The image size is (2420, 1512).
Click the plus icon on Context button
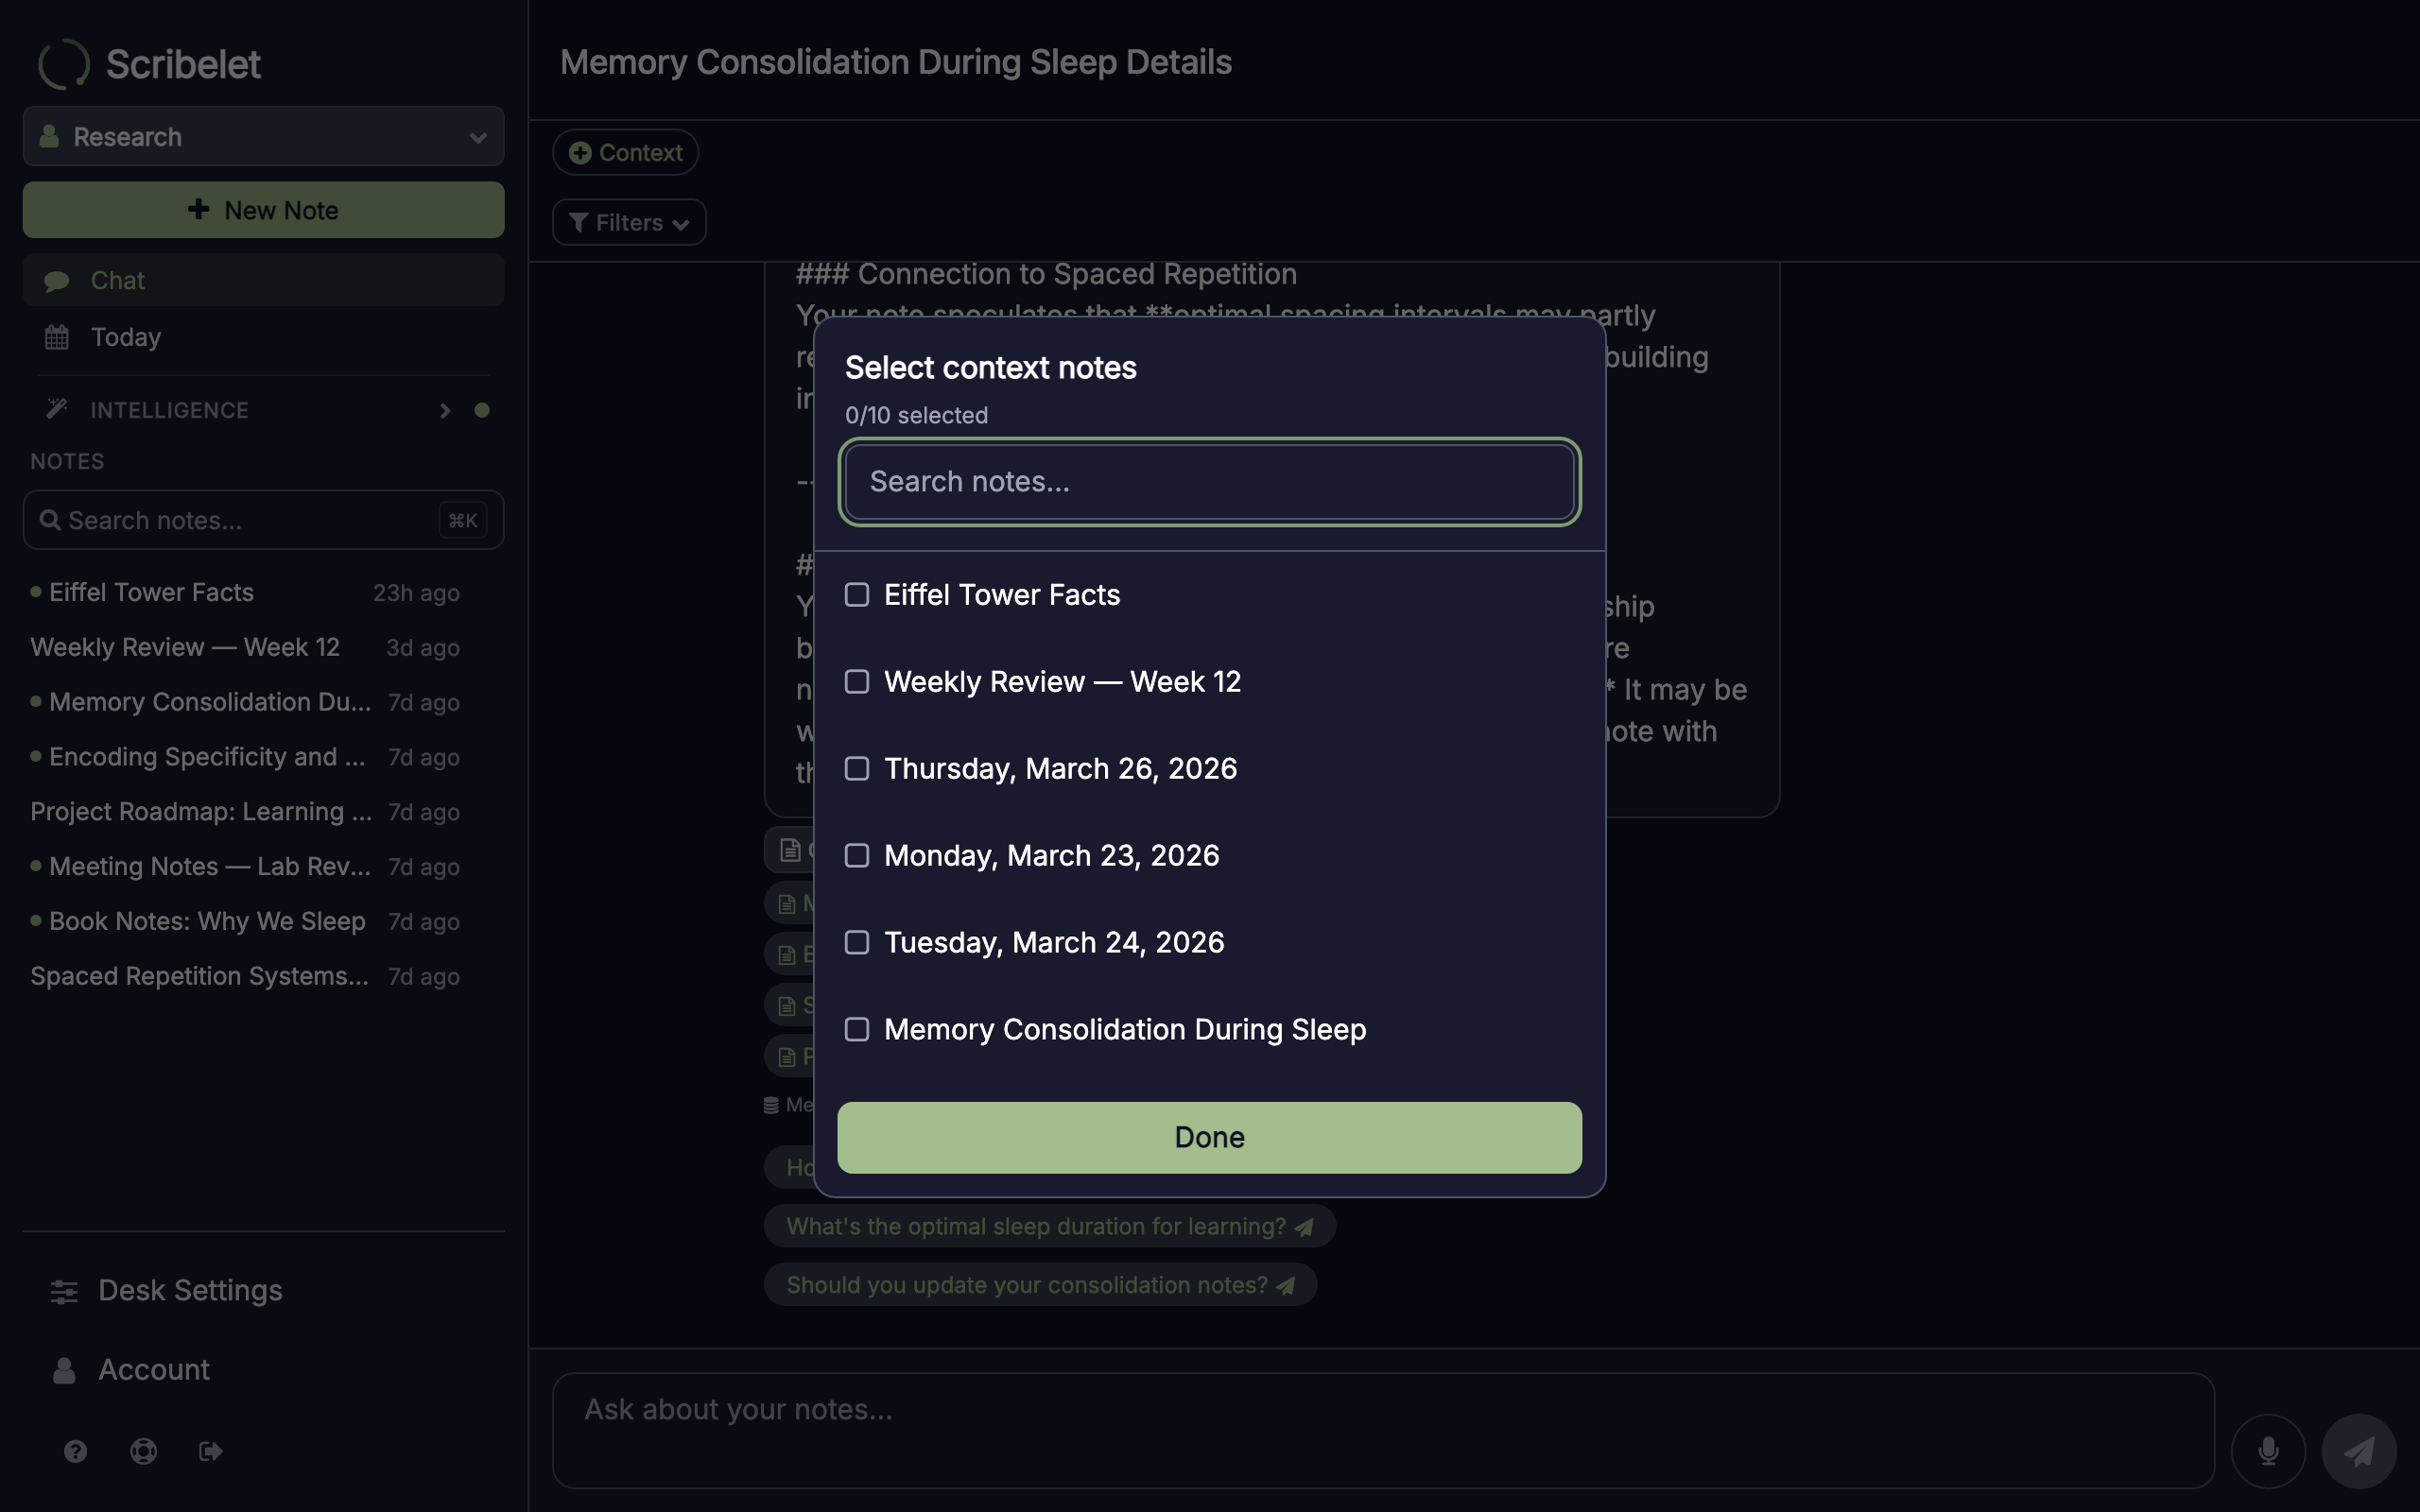580,153
